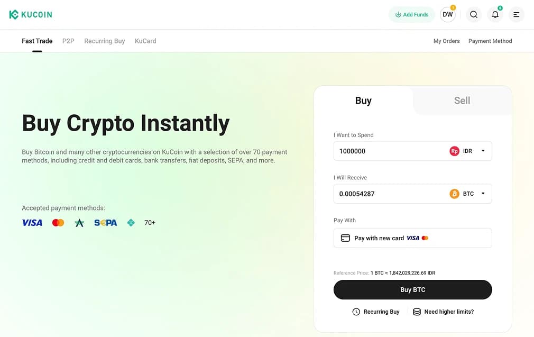Viewport: 534px width, 337px height.
Task: Open the Recurring Buy navigation item
Action: [104, 41]
